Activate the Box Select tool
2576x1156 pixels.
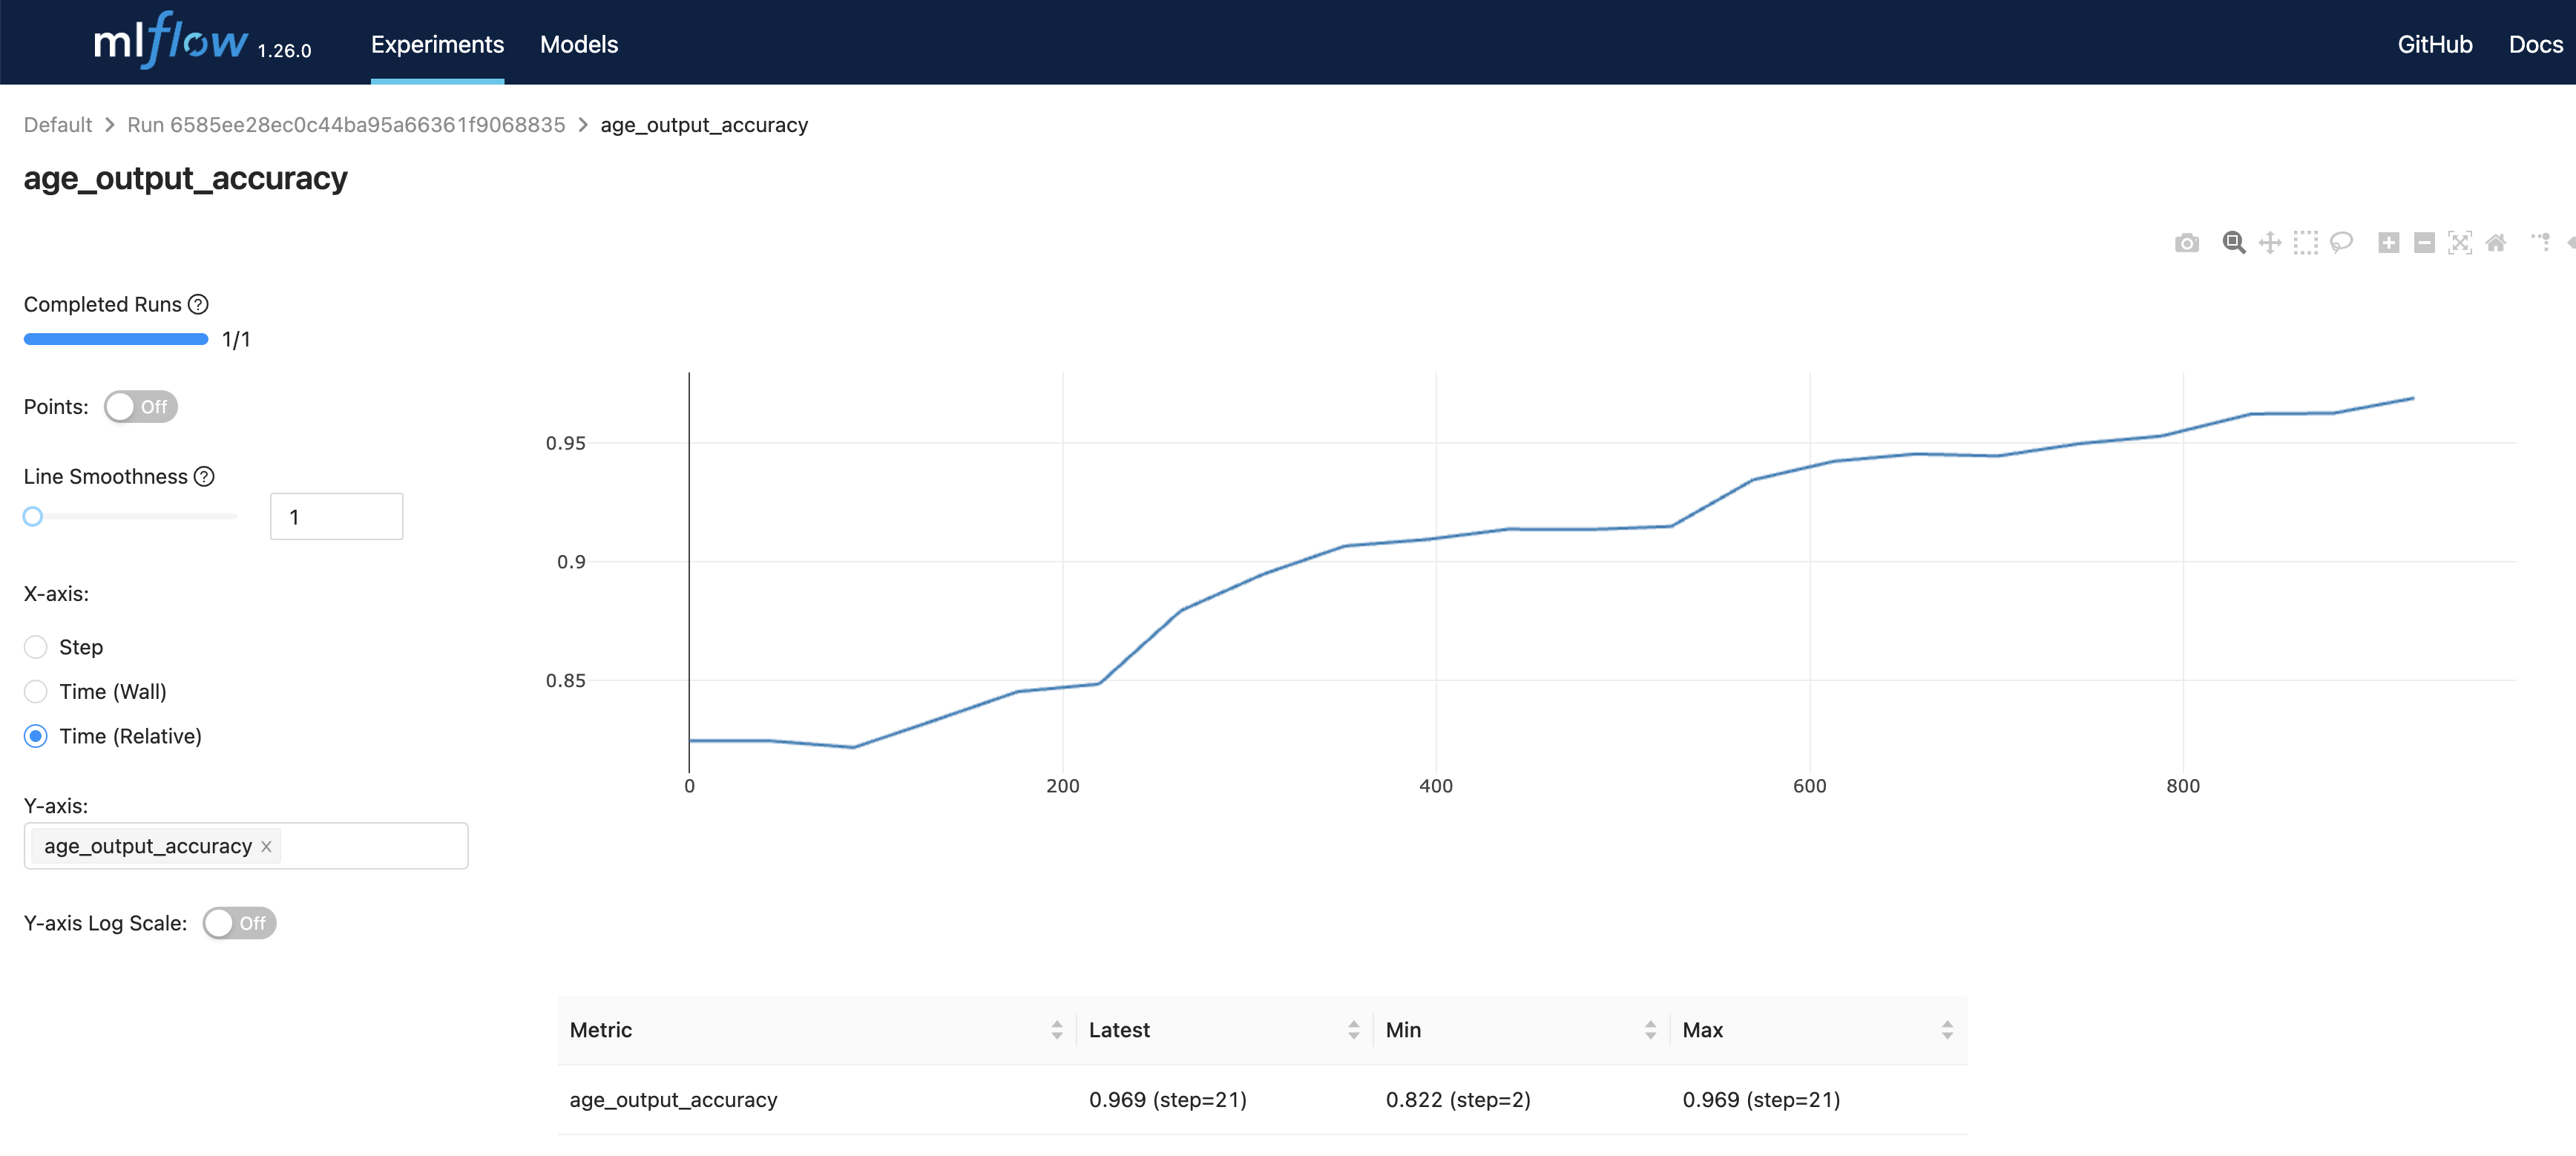[2305, 243]
